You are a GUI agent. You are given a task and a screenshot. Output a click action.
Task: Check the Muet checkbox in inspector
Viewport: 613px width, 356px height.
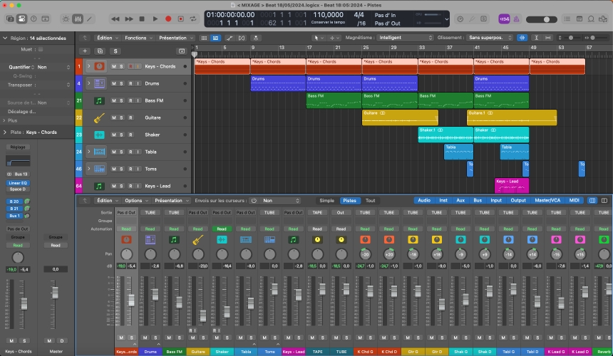41,49
